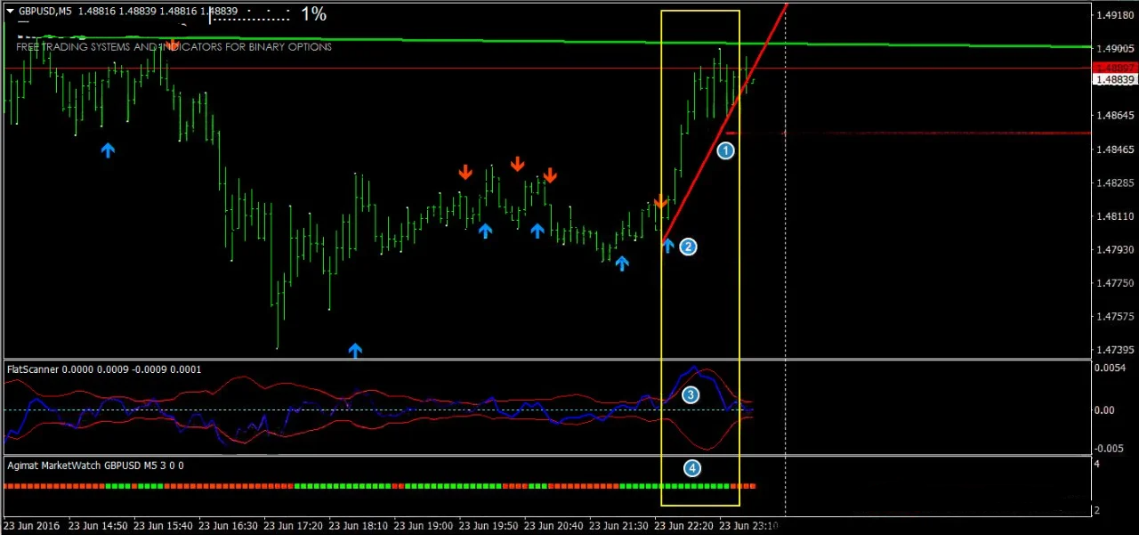Click the 23 Jun 2016 date label

point(34,526)
